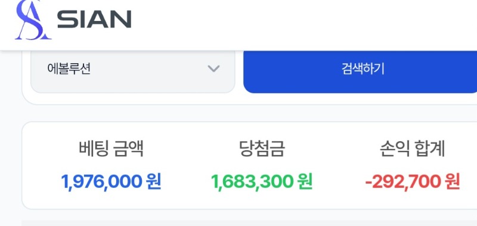
Task: Select the green 1,683,300 원 amount
Action: coord(262,182)
